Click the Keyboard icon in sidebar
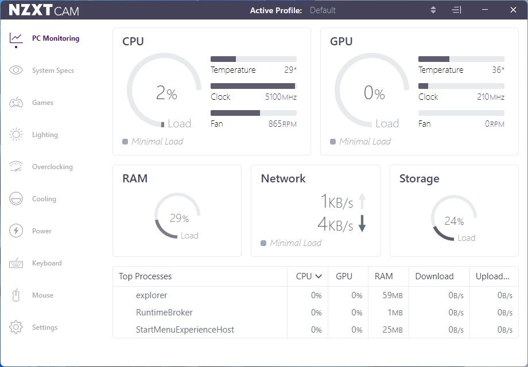This screenshot has height=367, width=528. point(16,263)
